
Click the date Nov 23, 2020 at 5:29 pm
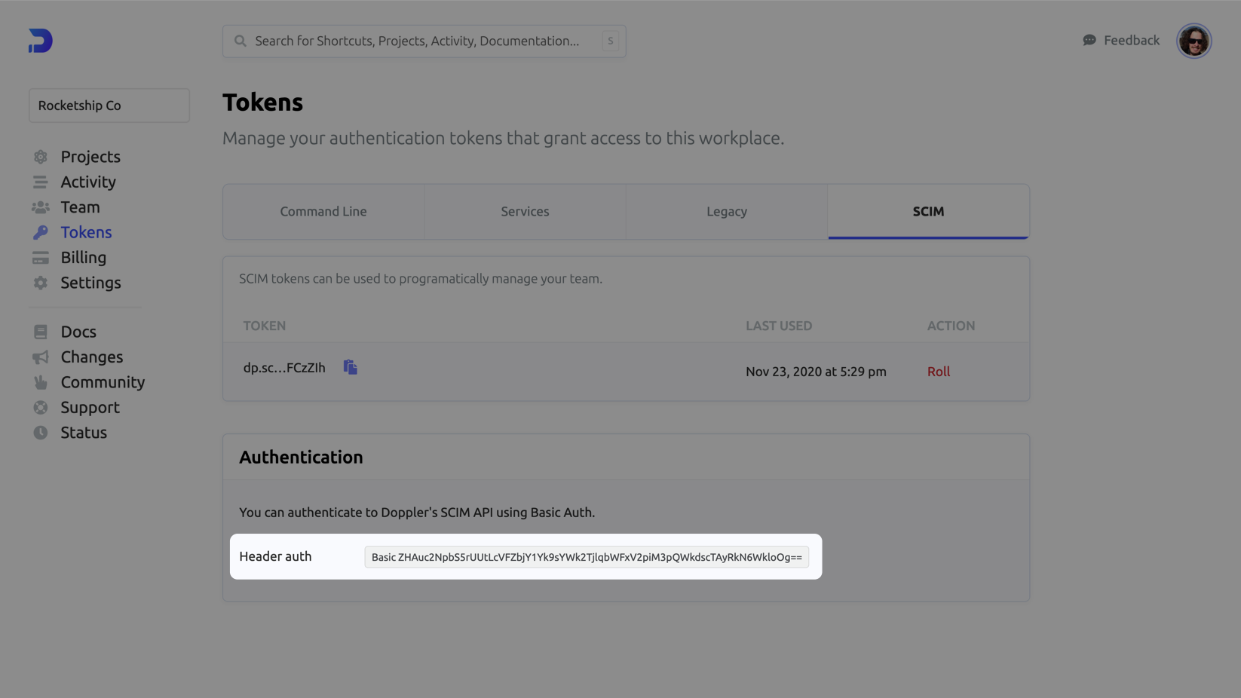coord(816,372)
